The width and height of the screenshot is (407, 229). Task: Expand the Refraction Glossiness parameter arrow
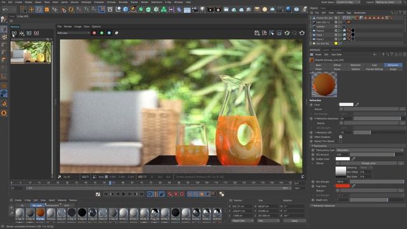pos(315,118)
